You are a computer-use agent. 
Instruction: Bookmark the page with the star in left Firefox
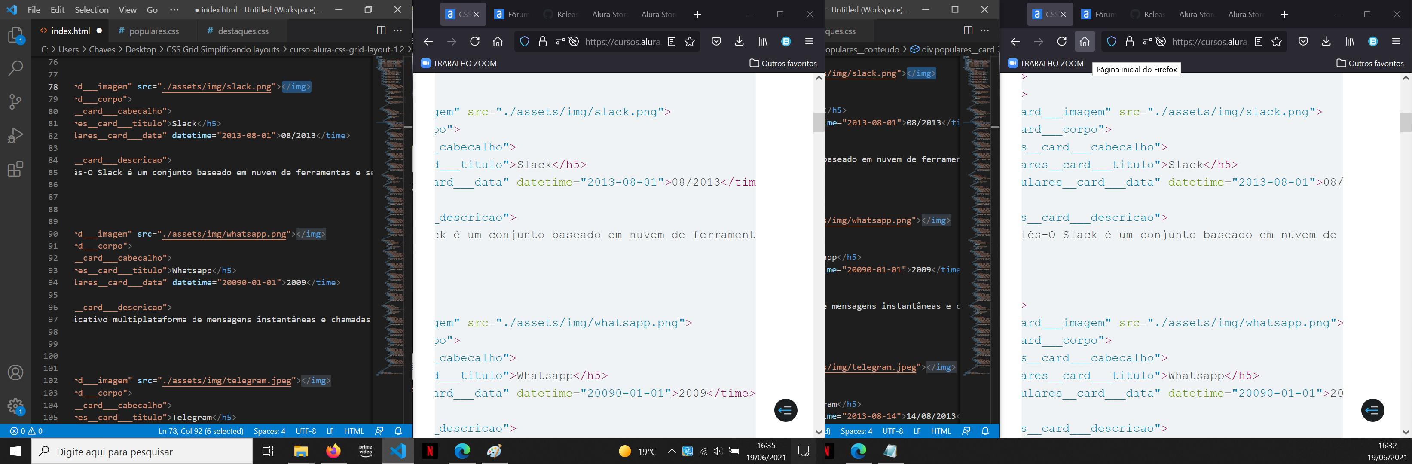[690, 42]
